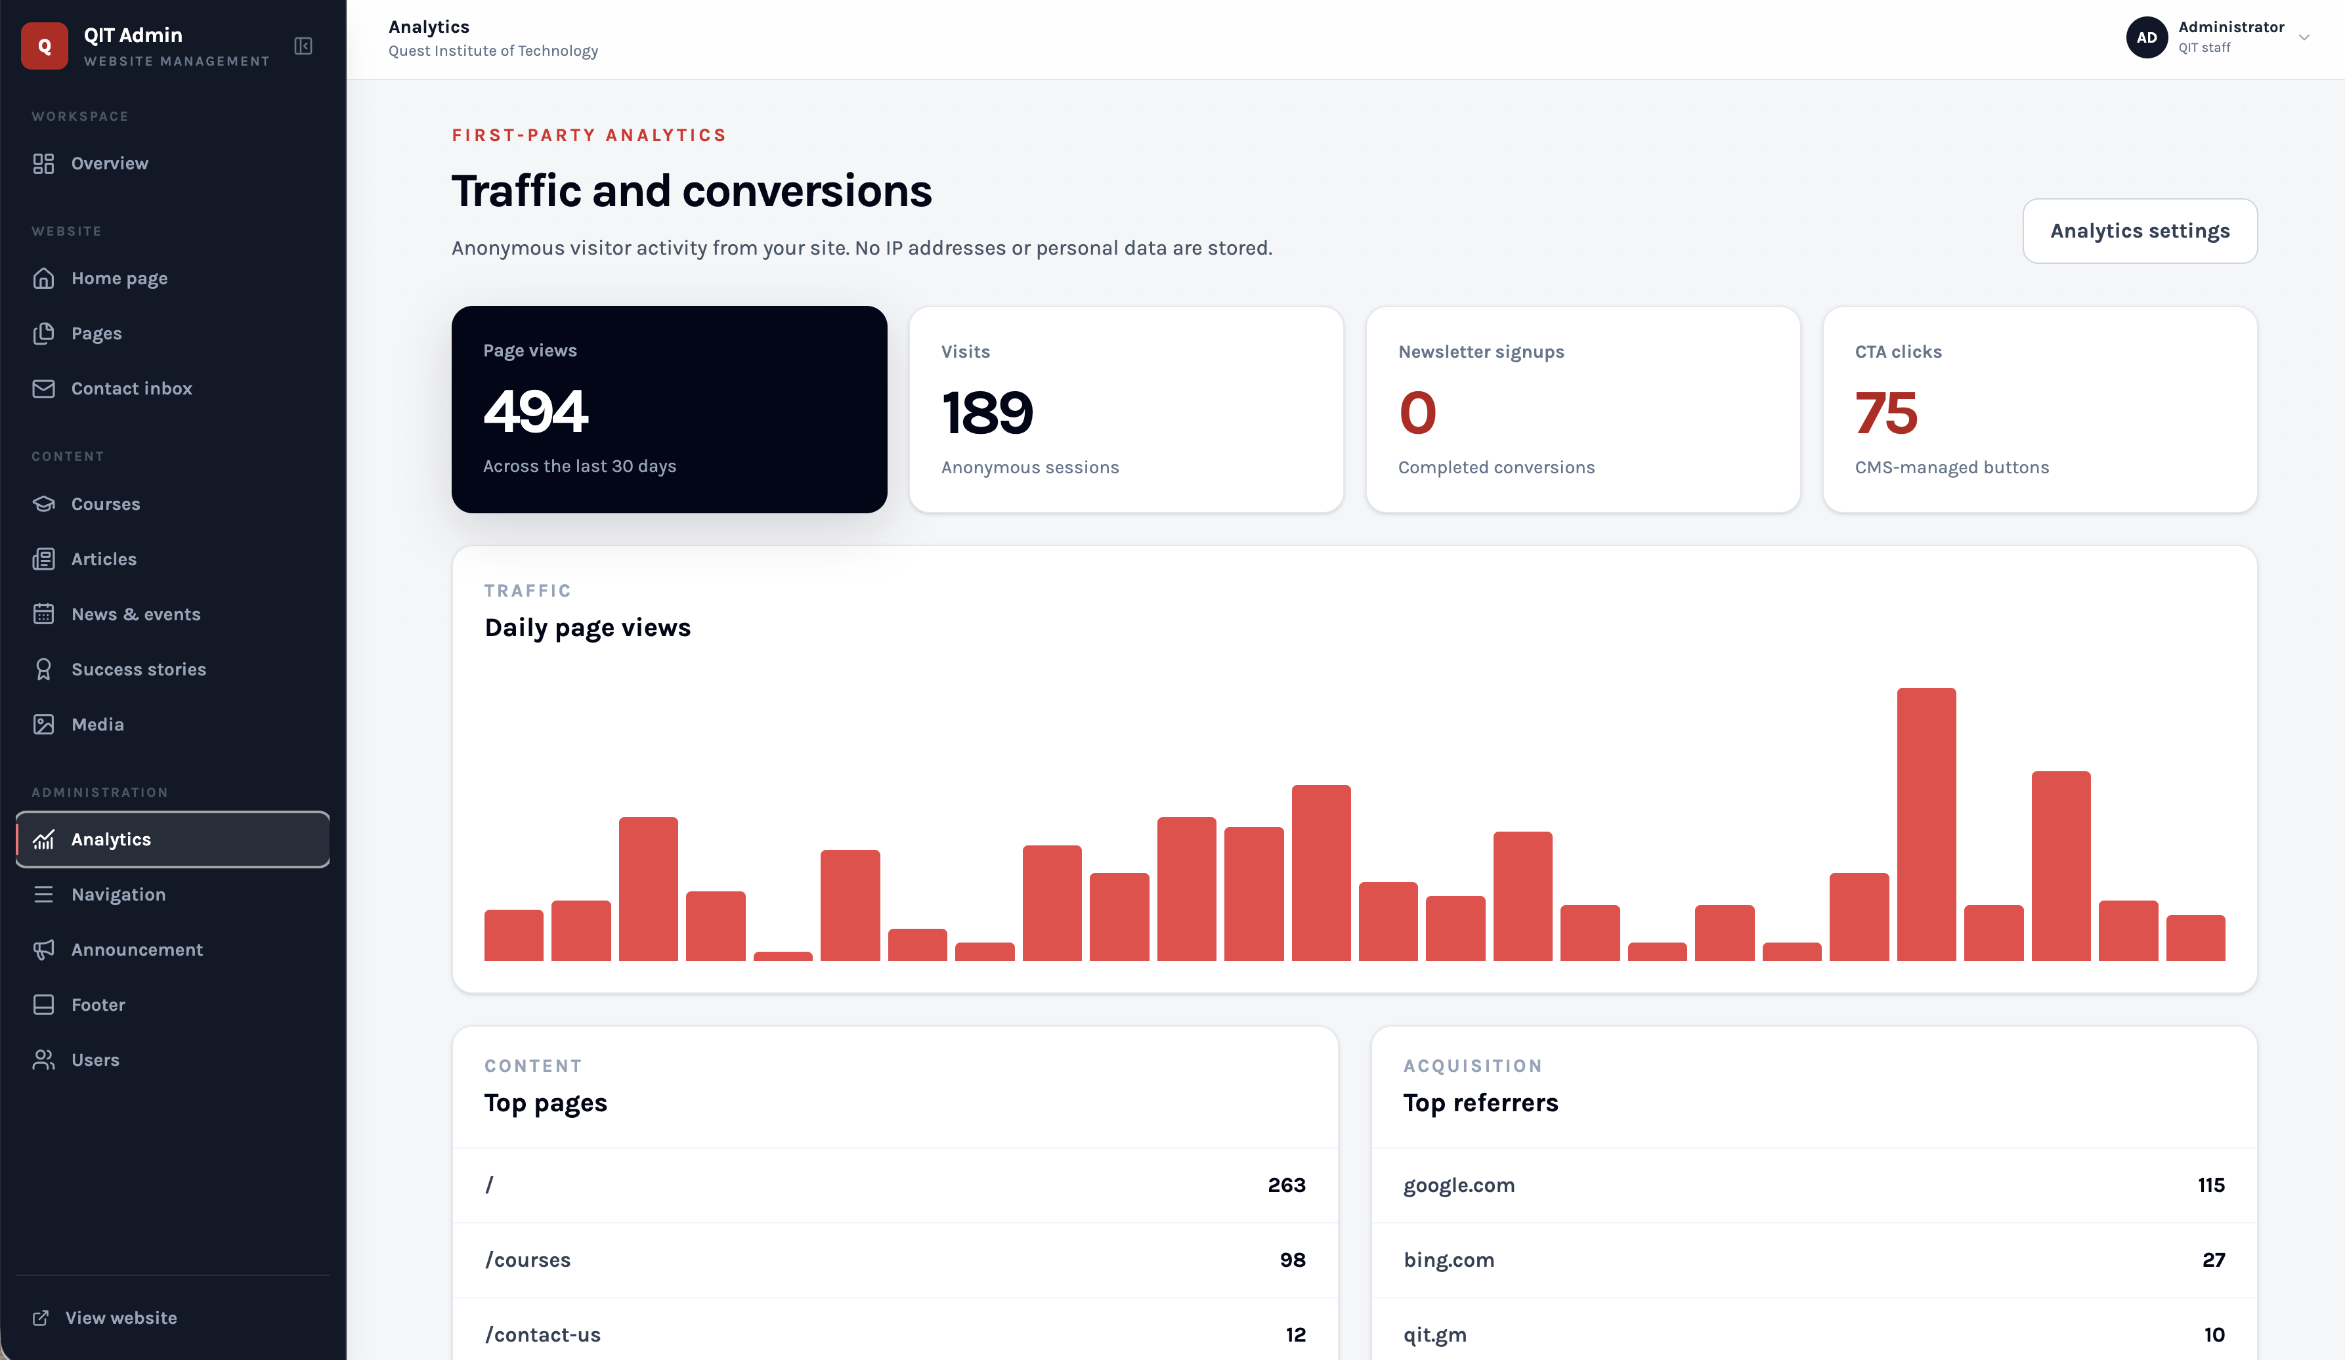Select the Newsletter signups card
The width and height of the screenshot is (2345, 1360).
pyautogui.click(x=1583, y=410)
